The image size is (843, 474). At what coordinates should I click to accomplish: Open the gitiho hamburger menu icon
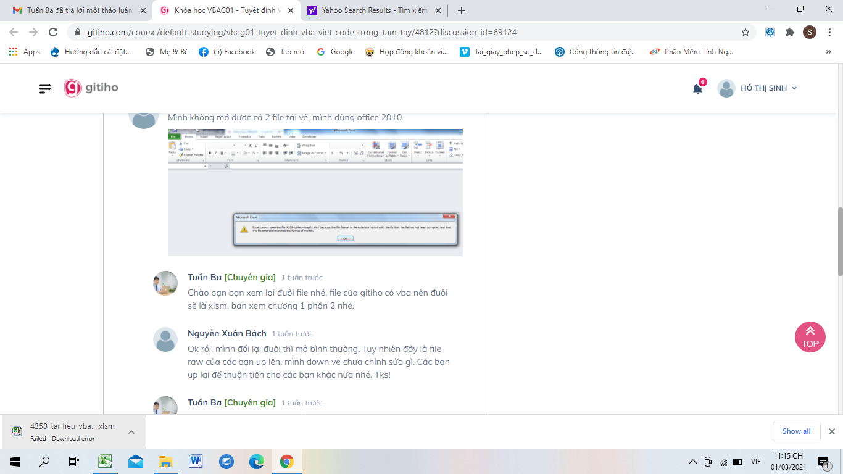pyautogui.click(x=45, y=89)
